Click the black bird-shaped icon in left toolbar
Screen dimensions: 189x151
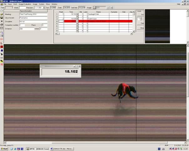tap(2, 54)
